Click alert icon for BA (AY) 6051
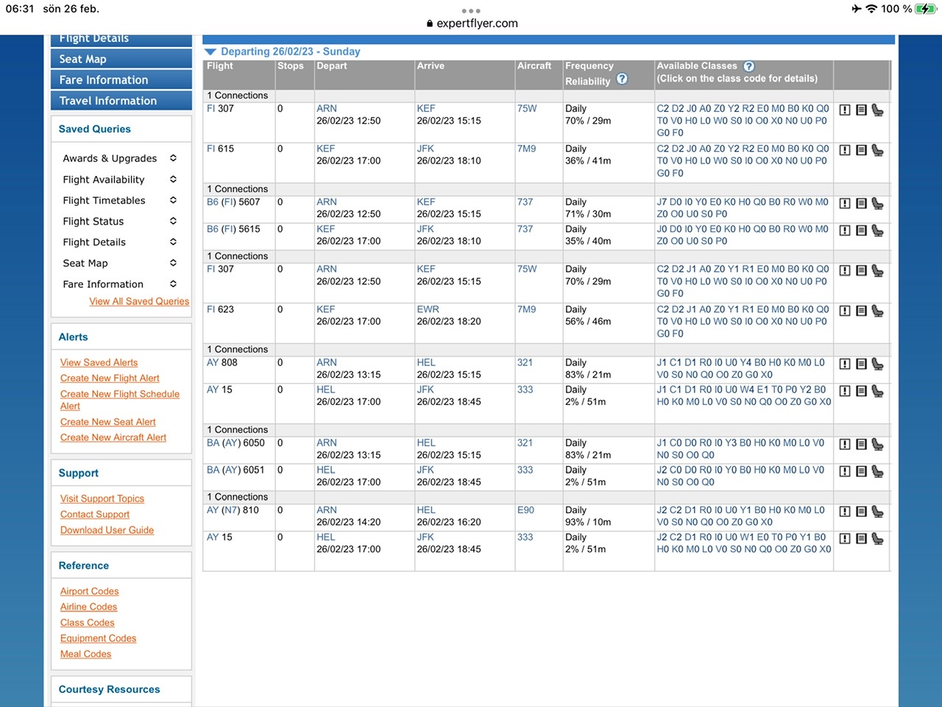This screenshot has width=942, height=707. point(845,472)
